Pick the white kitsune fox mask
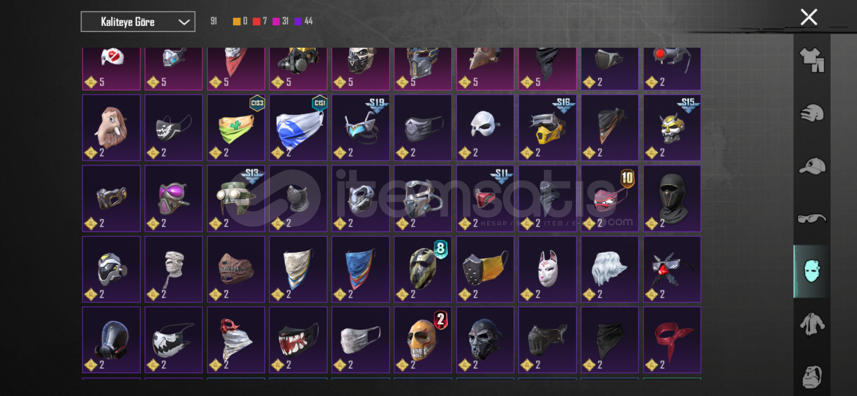 (547, 269)
